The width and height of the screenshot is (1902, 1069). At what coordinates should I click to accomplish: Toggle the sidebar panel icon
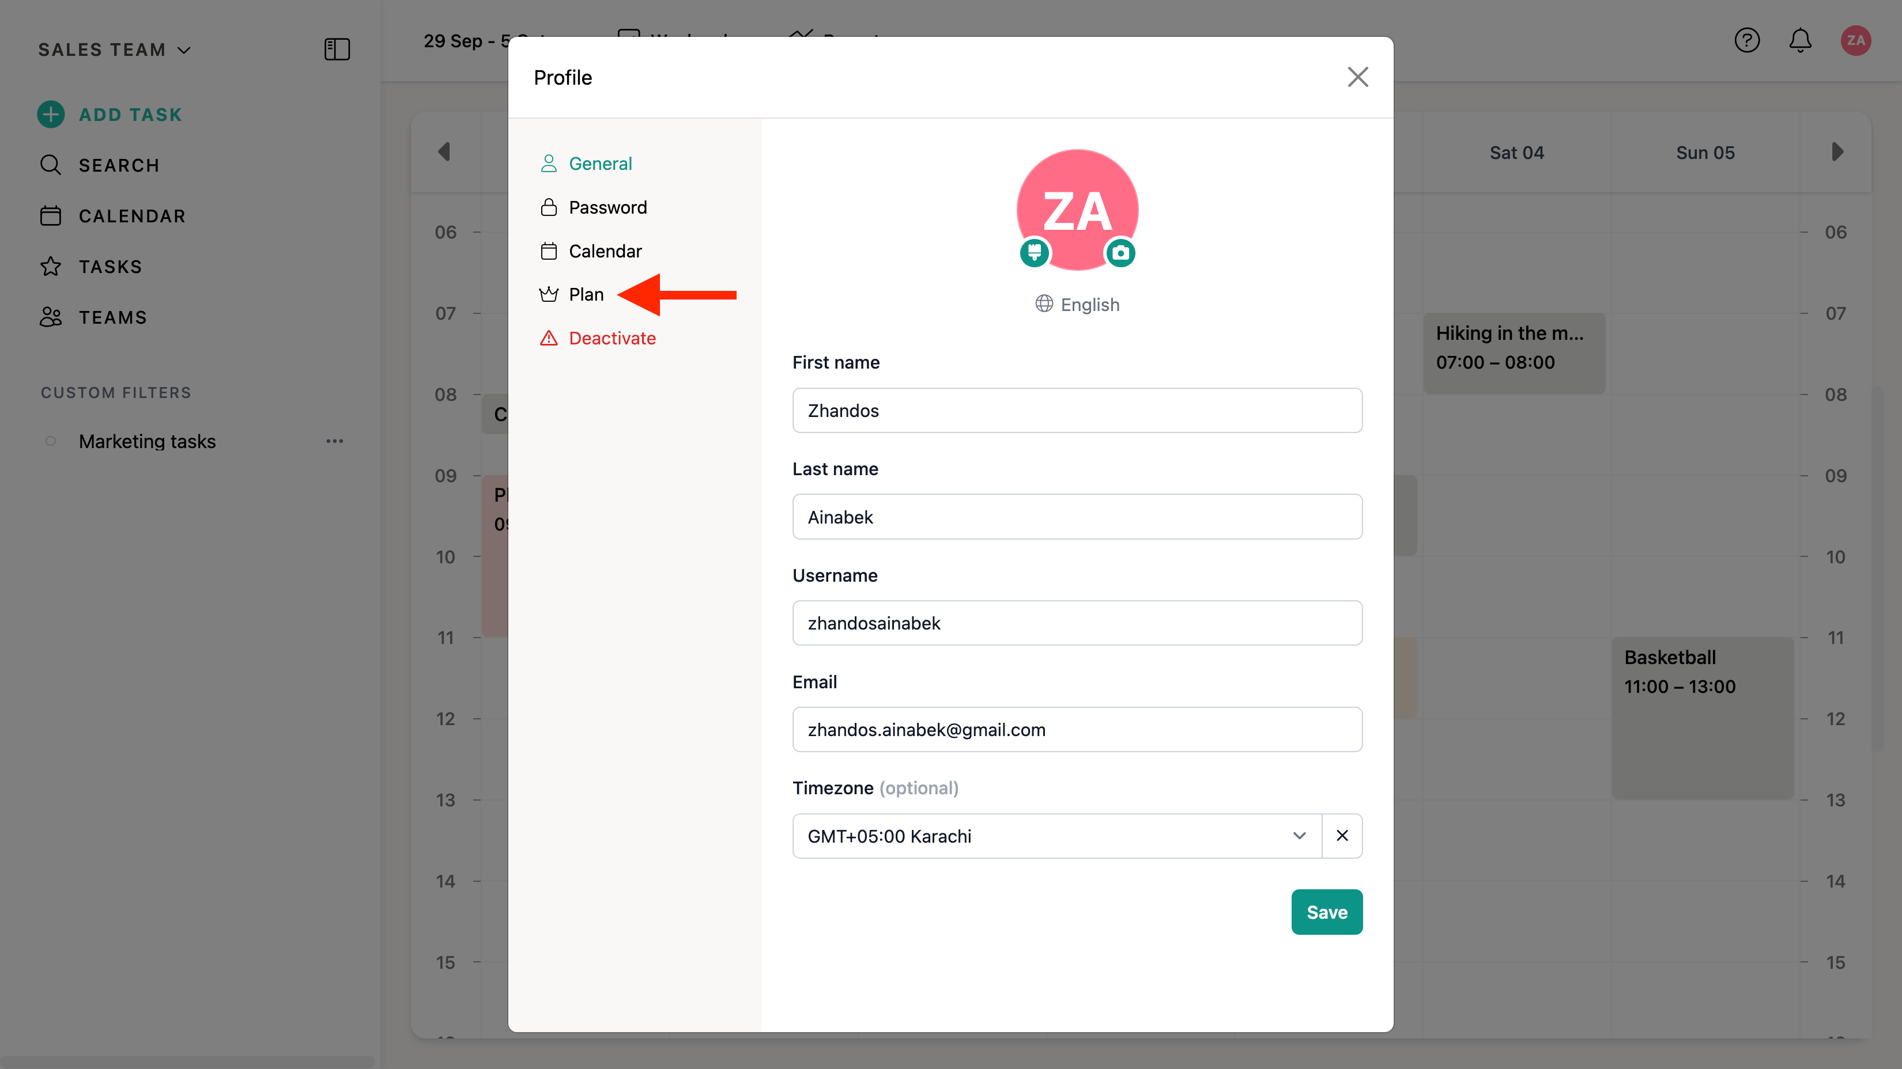pos(337,50)
